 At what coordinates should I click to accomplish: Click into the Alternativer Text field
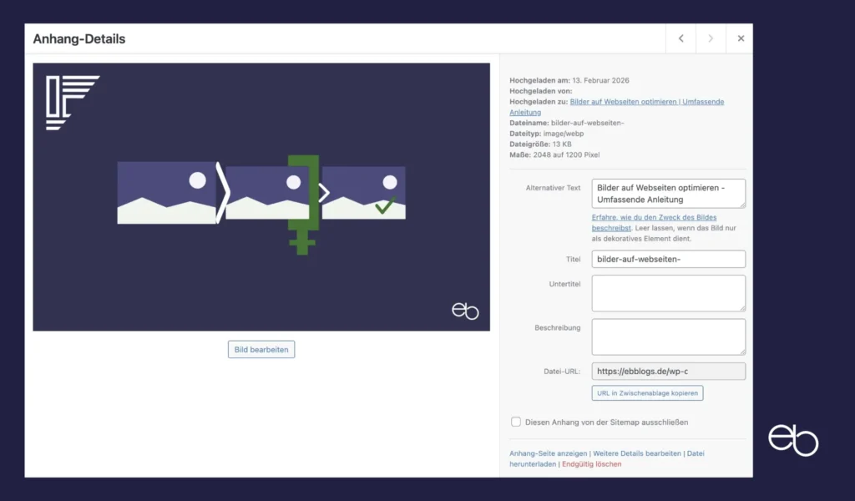coord(668,193)
